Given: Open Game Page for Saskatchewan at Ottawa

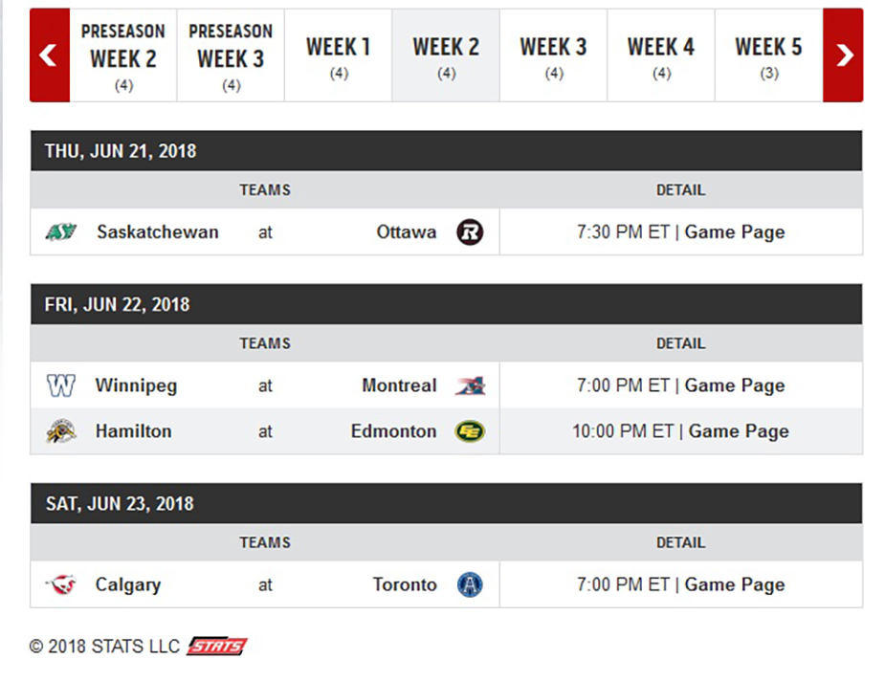Looking at the screenshot, I should tap(735, 232).
